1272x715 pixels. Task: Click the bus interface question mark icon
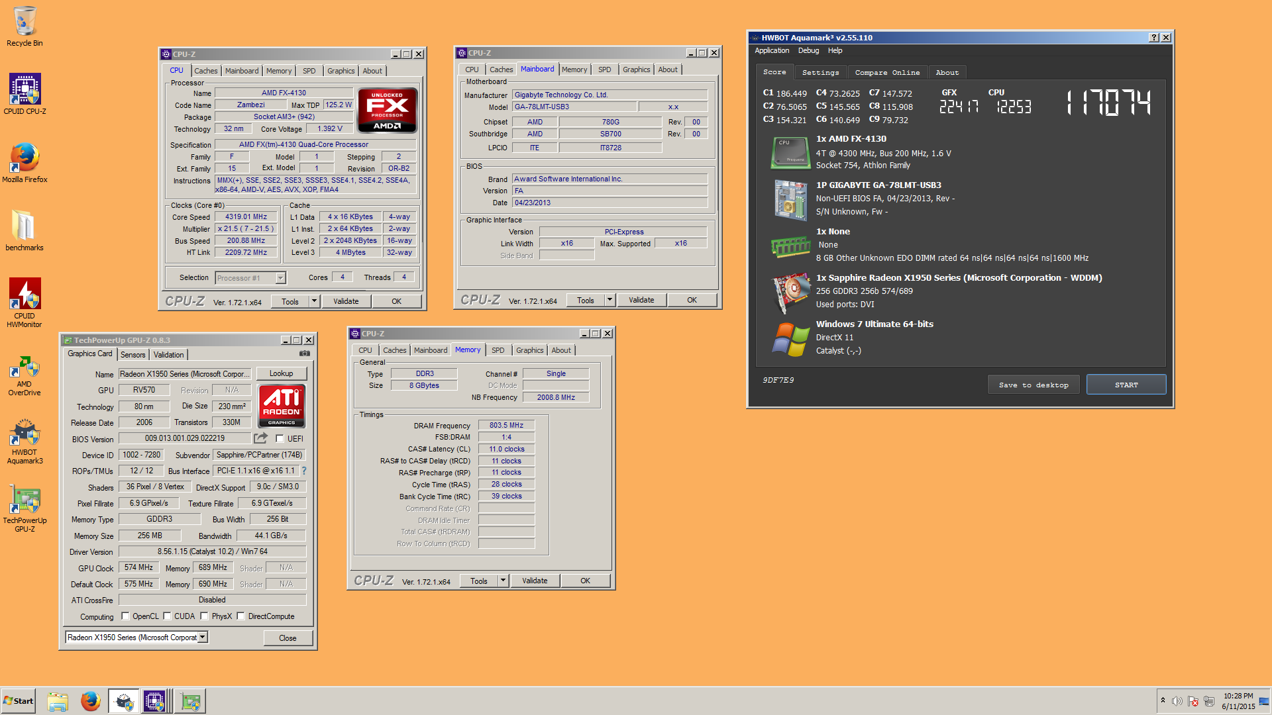point(304,471)
